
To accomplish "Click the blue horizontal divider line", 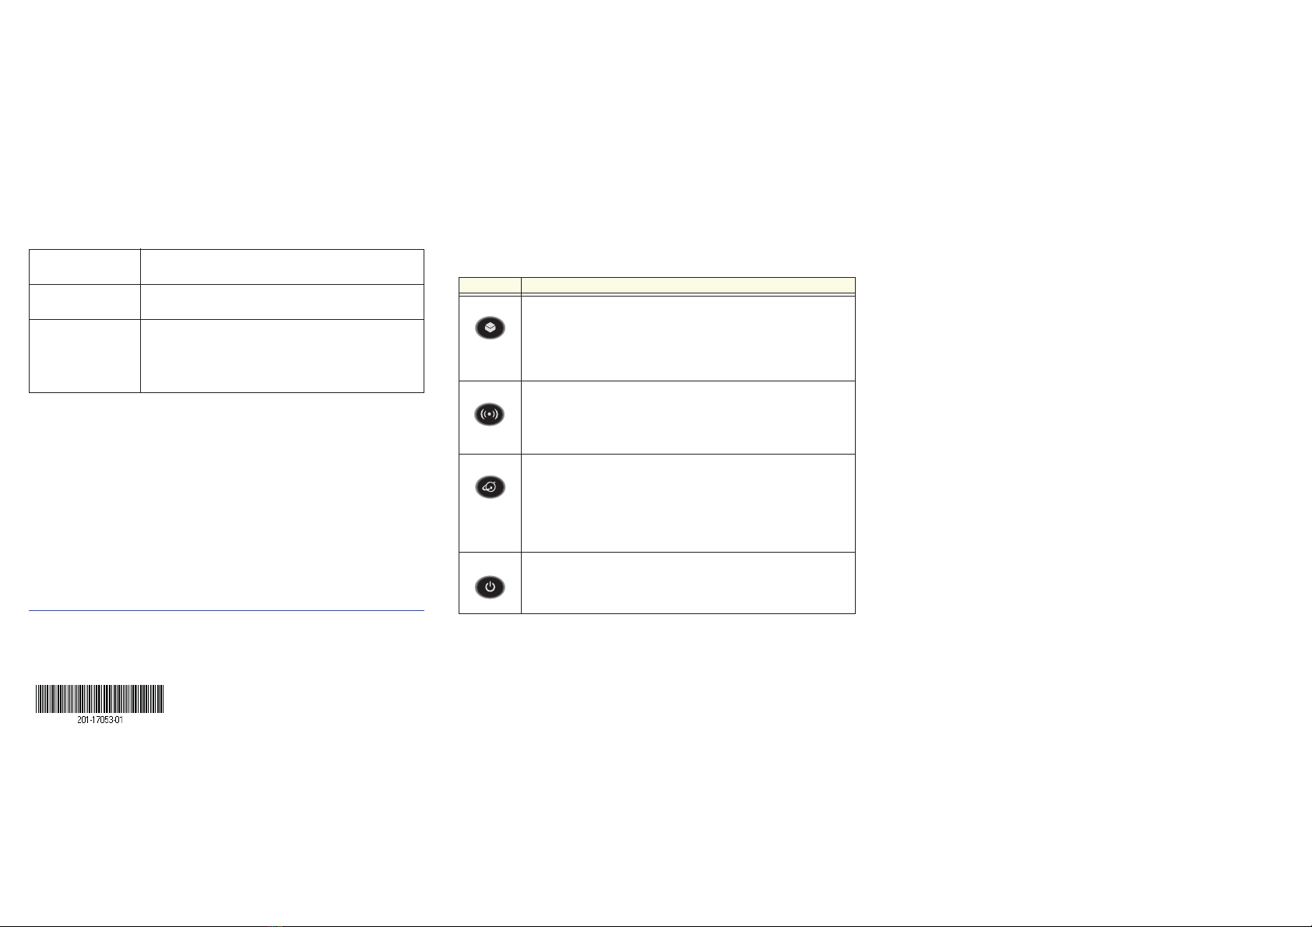I will tap(227, 611).
